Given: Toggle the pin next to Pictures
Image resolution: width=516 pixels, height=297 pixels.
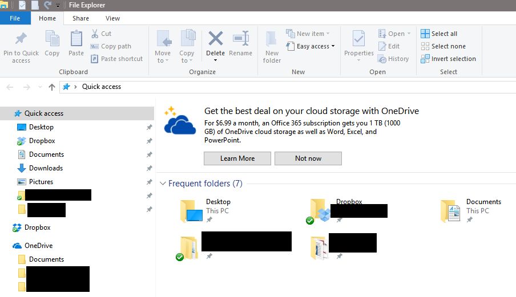Looking at the screenshot, I should click(x=150, y=182).
